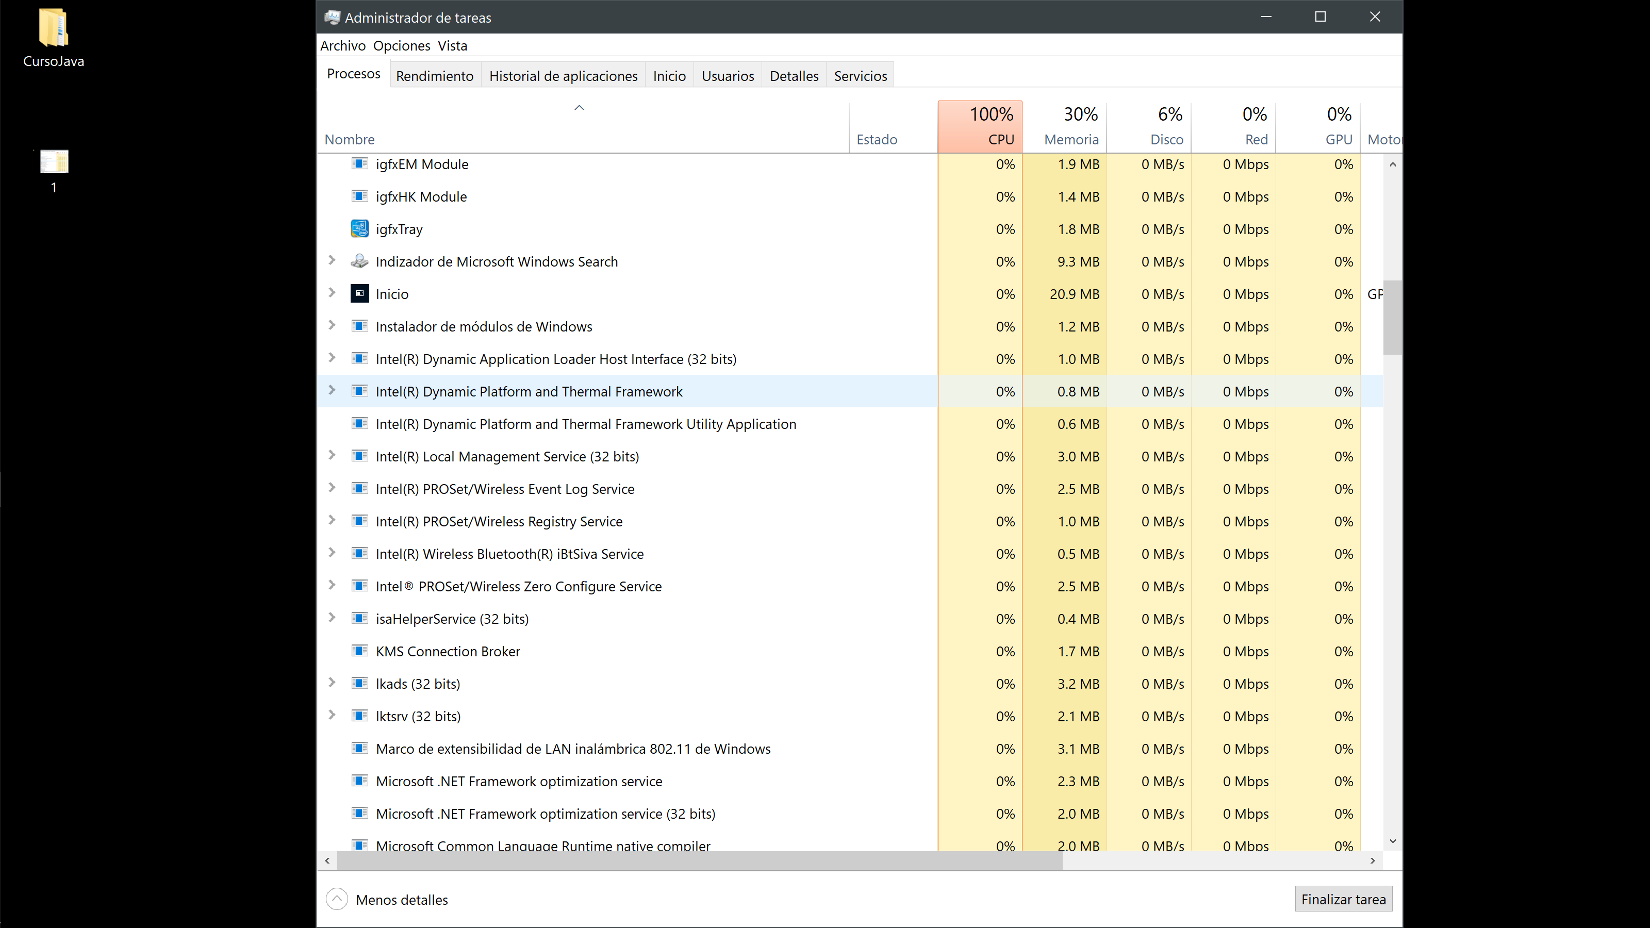
Task: Click the desktop file icon named 1
Action: pyautogui.click(x=54, y=162)
